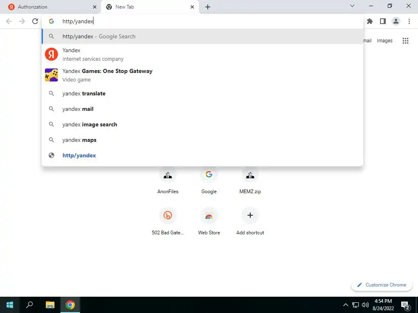Open Chrome's three-dot menu
Screen dimensions: 418x313
(409, 21)
